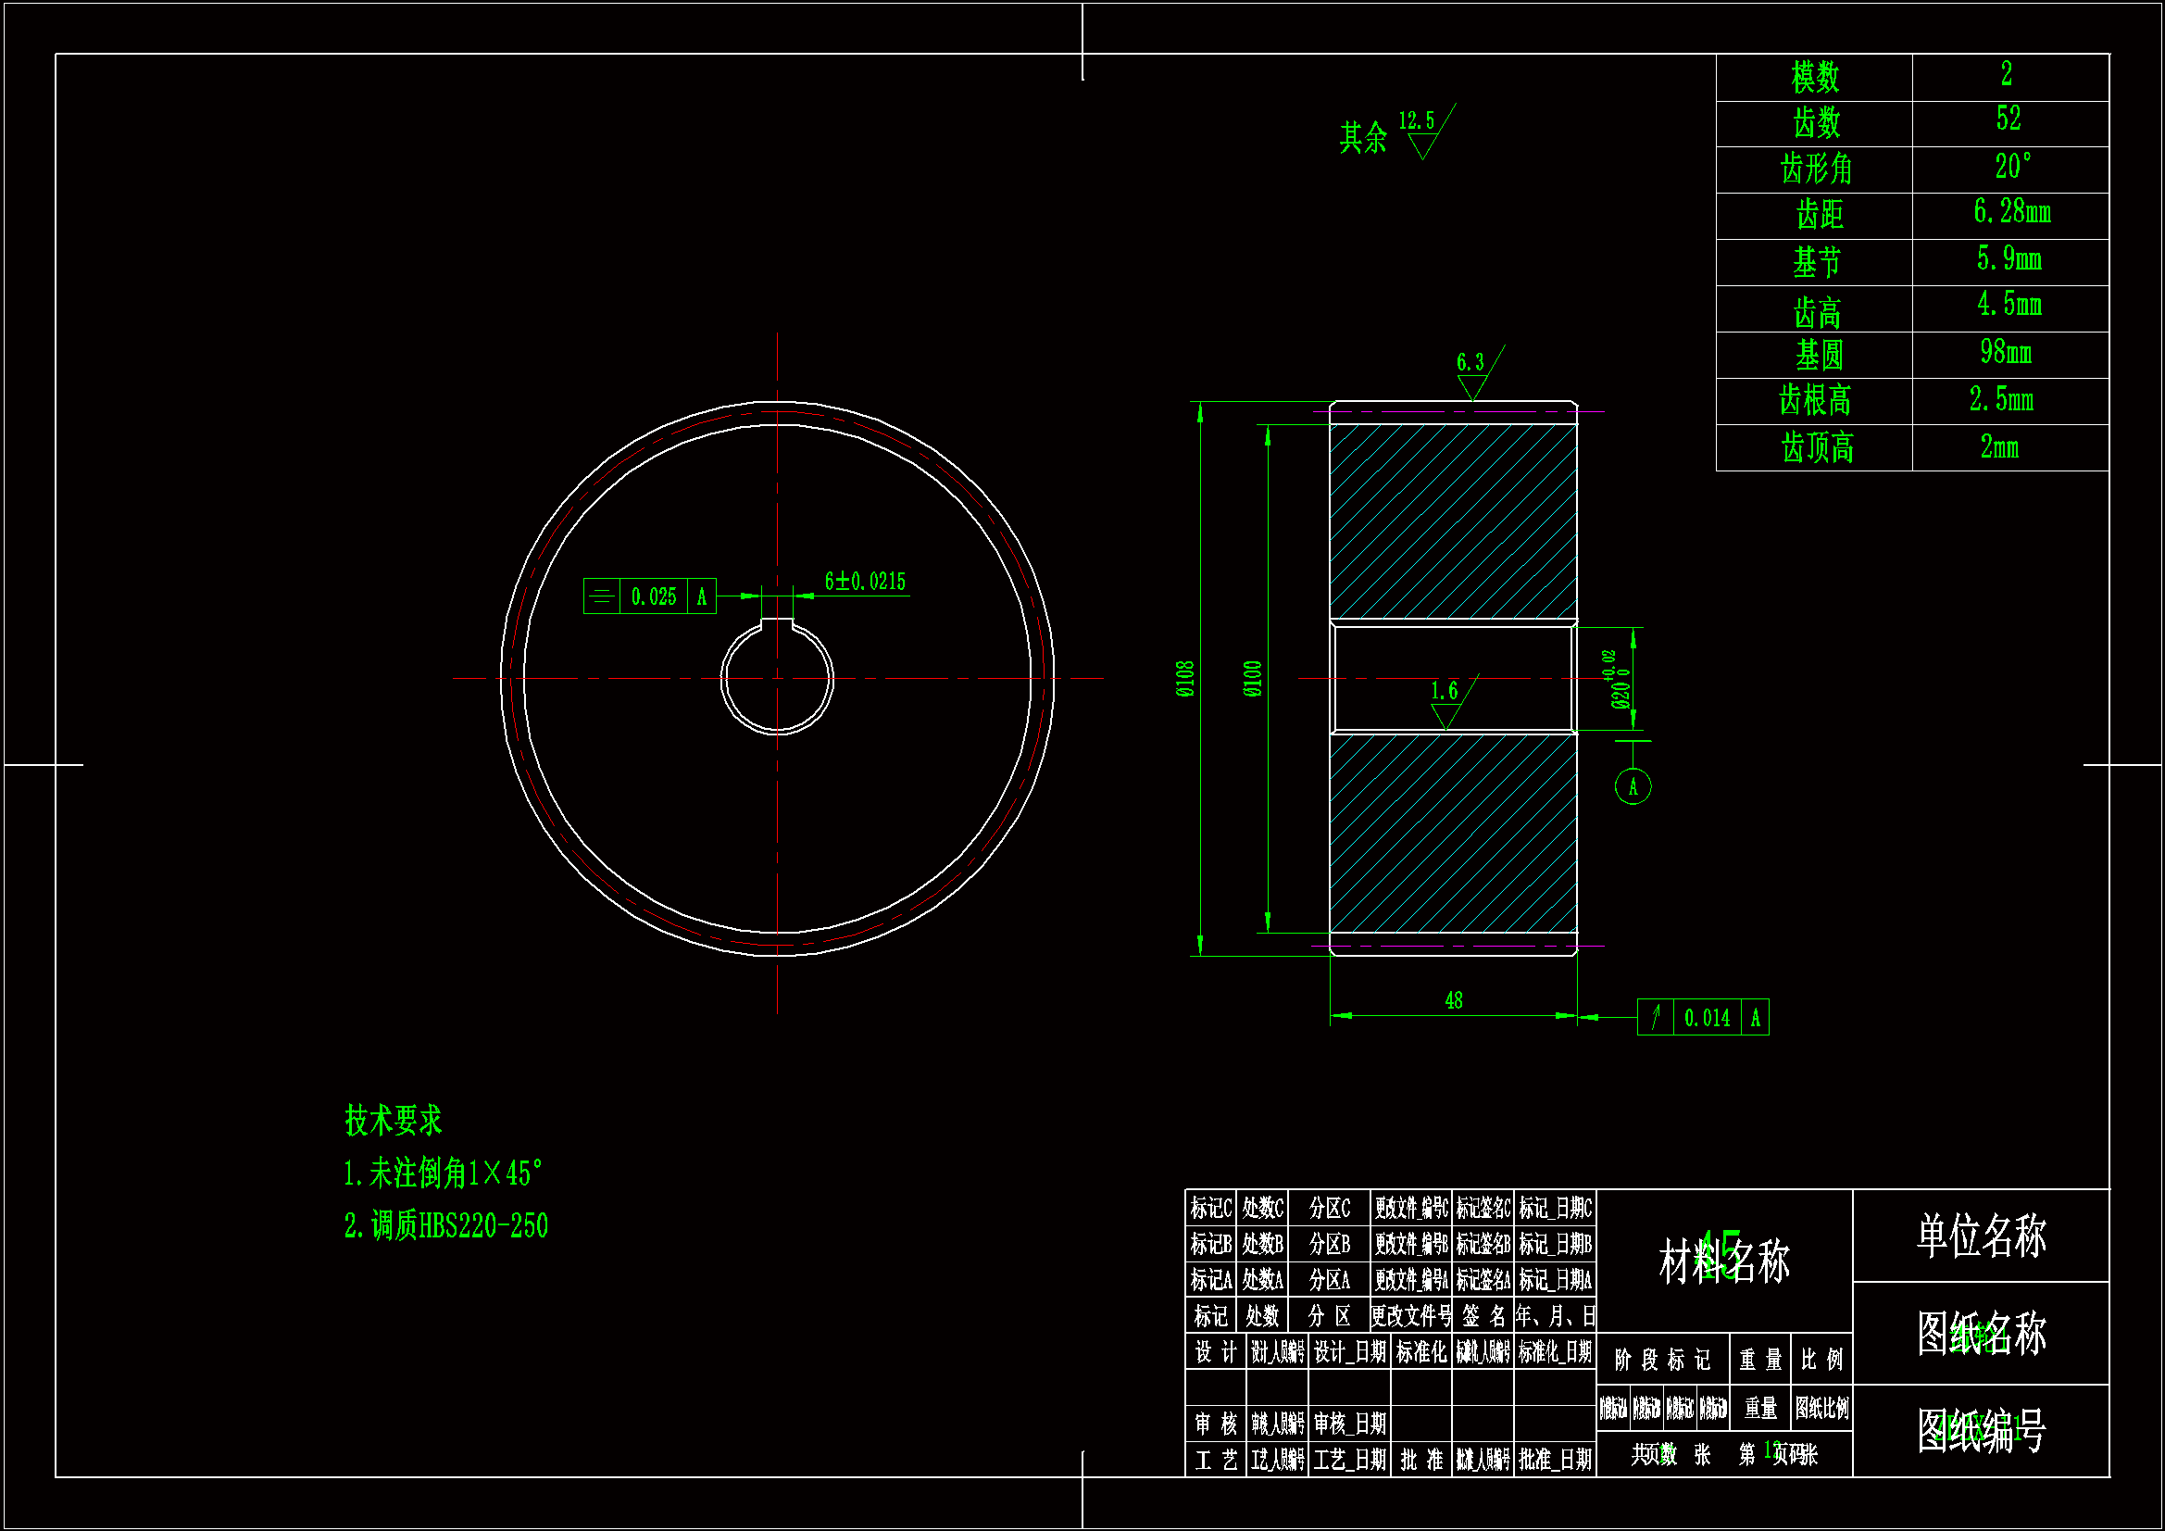Click runout arrow in 0.014 tolerance frame
The height and width of the screenshot is (1531, 2165).
pyautogui.click(x=1655, y=1017)
